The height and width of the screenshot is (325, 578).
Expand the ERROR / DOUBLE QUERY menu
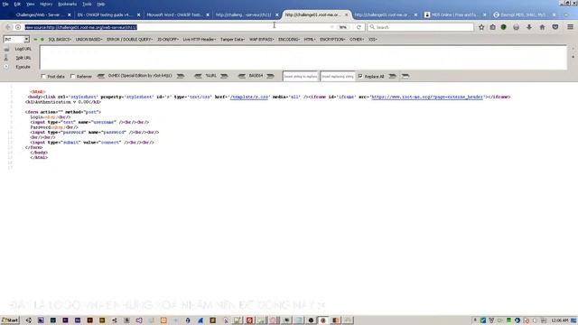pos(129,39)
